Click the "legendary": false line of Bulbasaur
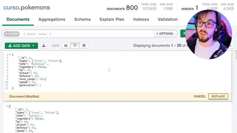Image resolution: width=237 pixels, height=133 pixels. point(33,67)
